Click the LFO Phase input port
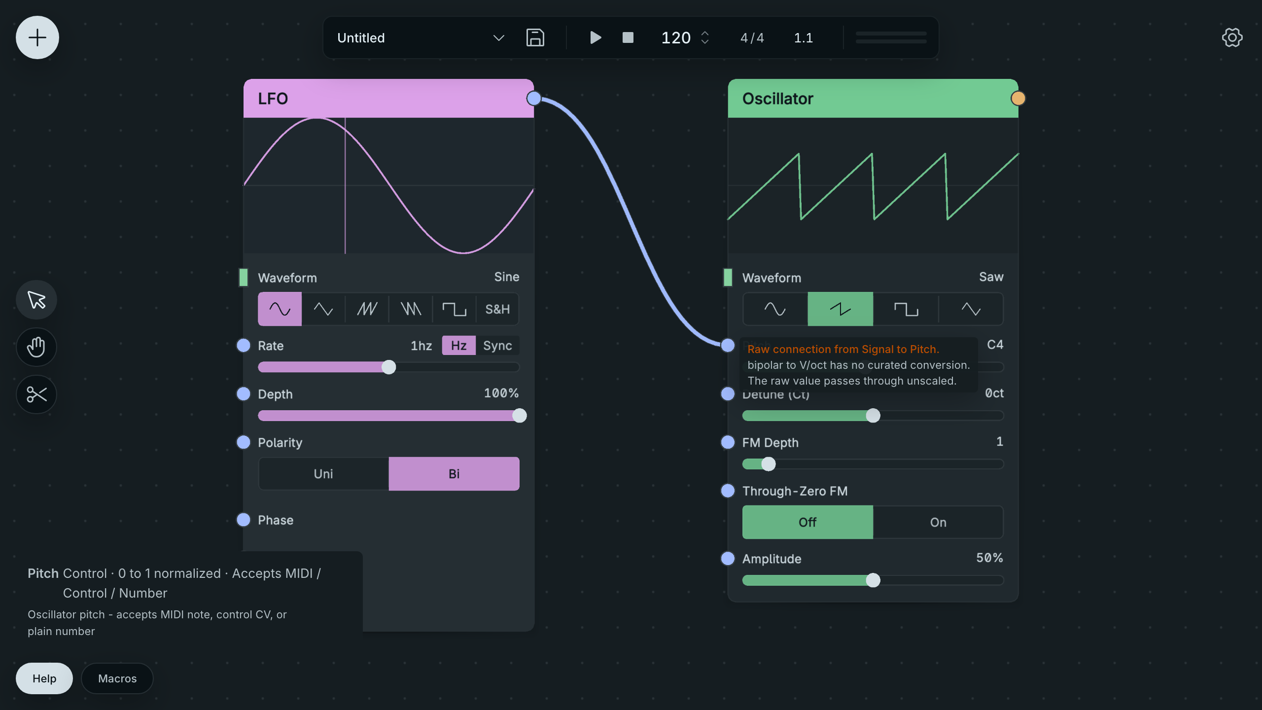This screenshot has width=1262, height=710. (x=244, y=520)
